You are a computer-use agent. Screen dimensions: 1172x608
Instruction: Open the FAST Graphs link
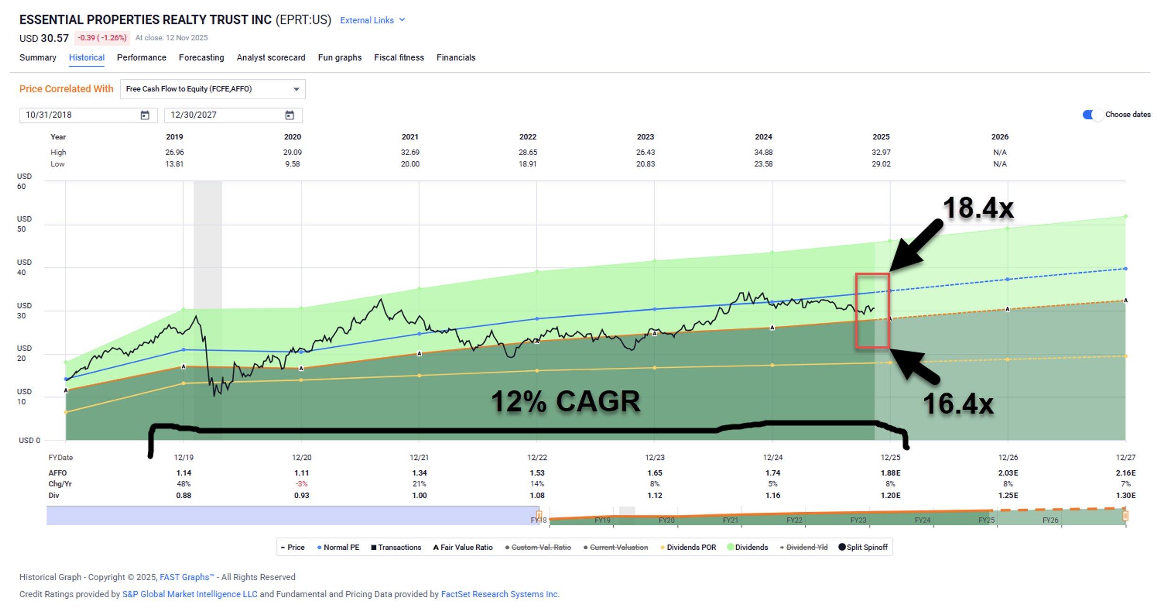point(185,577)
